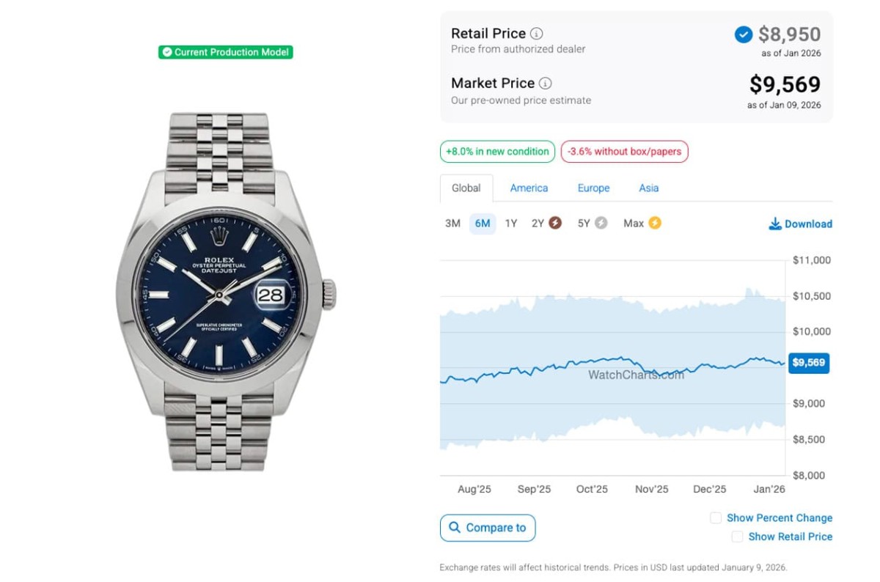This screenshot has width=880, height=582.
Task: Enable the Show Percent Change checkbox
Action: tap(716, 518)
